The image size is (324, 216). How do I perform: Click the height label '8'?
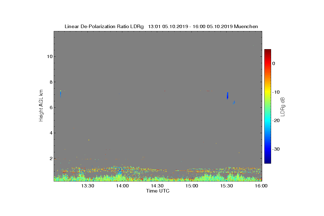coord(50,82)
